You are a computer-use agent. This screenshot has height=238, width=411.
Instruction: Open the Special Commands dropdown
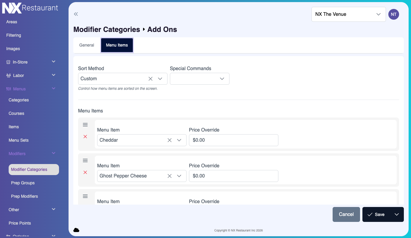(199, 79)
